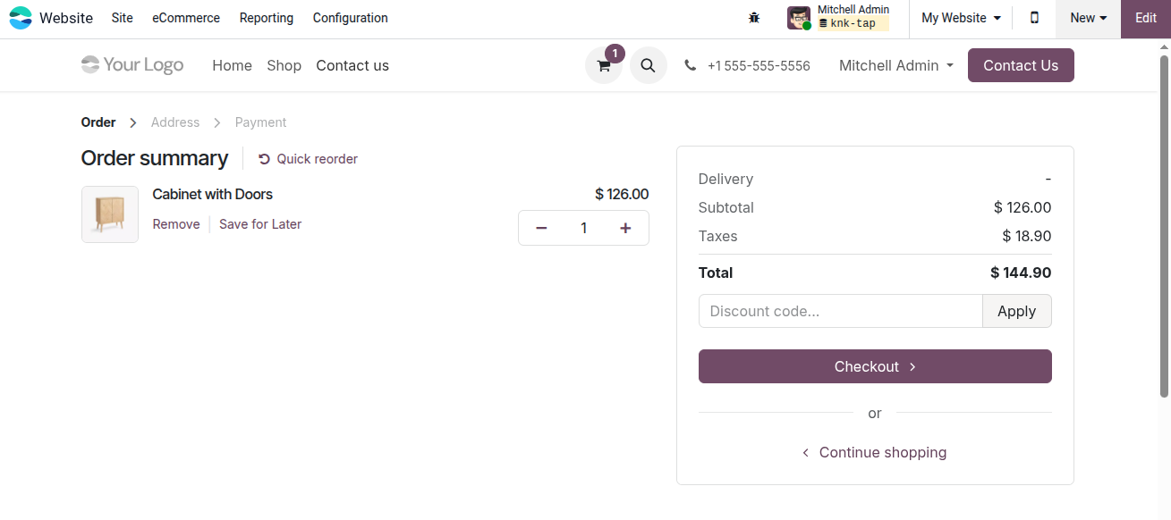Screen dimensions: 1171x520
Task: Open the Configuration menu
Action: (350, 18)
